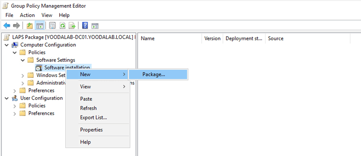This screenshot has height=156, width=361.
Task: Select the Software Settings label
Action: click(56, 60)
